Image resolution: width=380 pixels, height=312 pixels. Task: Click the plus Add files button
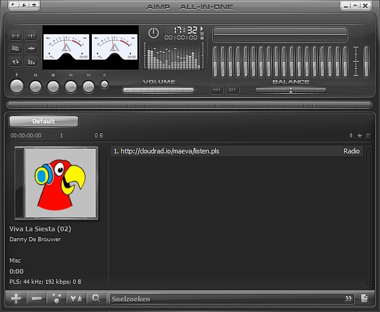click(16, 299)
